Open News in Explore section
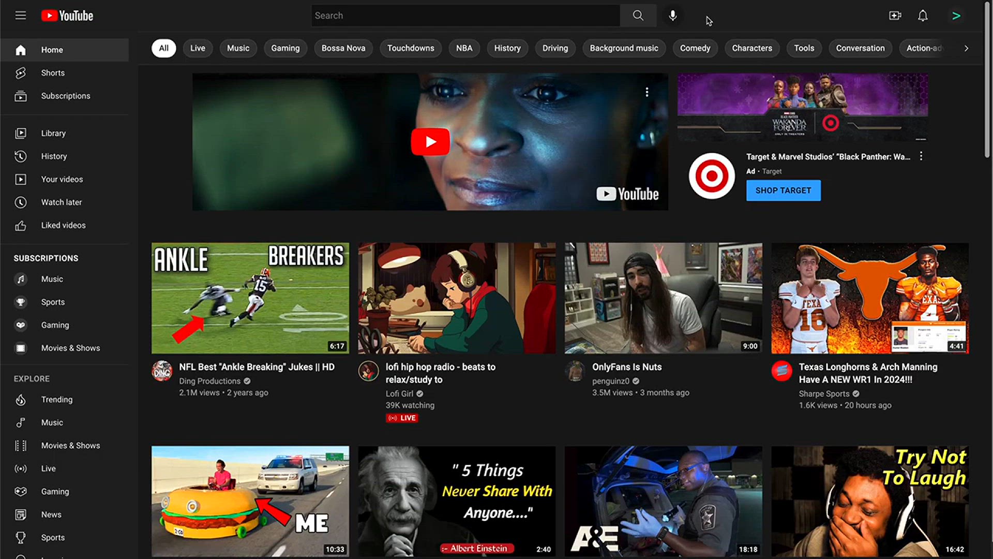This screenshot has height=559, width=993. coord(65,514)
